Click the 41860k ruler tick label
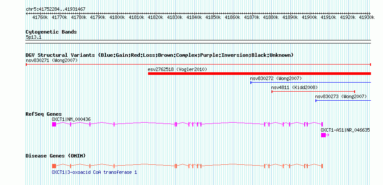 (232, 17)
